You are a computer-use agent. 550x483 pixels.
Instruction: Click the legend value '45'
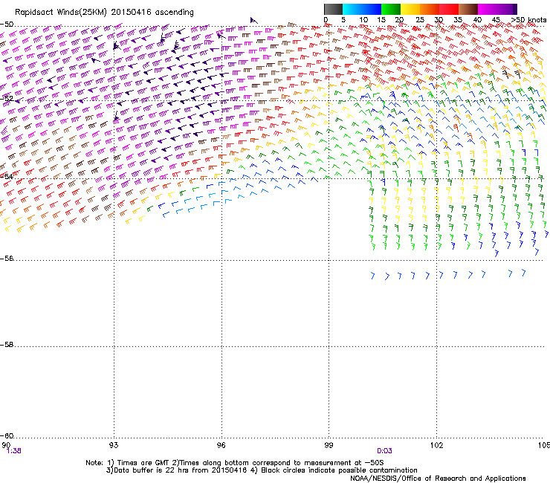[496, 20]
